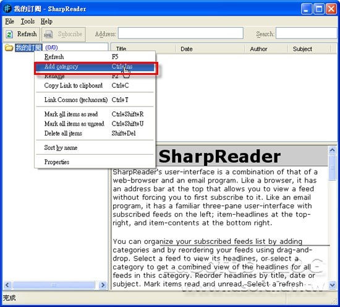Image resolution: width=340 pixels, height=307 pixels.
Task: Click the feed tree scroll left arrow
Action: [7, 285]
